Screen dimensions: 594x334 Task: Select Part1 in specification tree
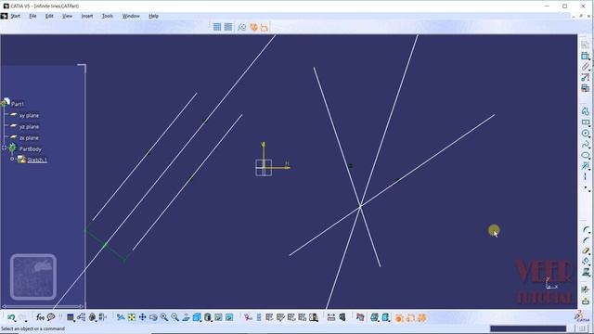(18, 104)
